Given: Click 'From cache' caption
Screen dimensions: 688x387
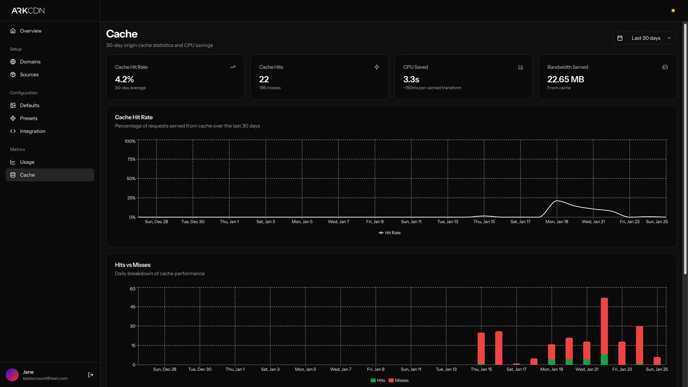Looking at the screenshot, I should pos(559,88).
